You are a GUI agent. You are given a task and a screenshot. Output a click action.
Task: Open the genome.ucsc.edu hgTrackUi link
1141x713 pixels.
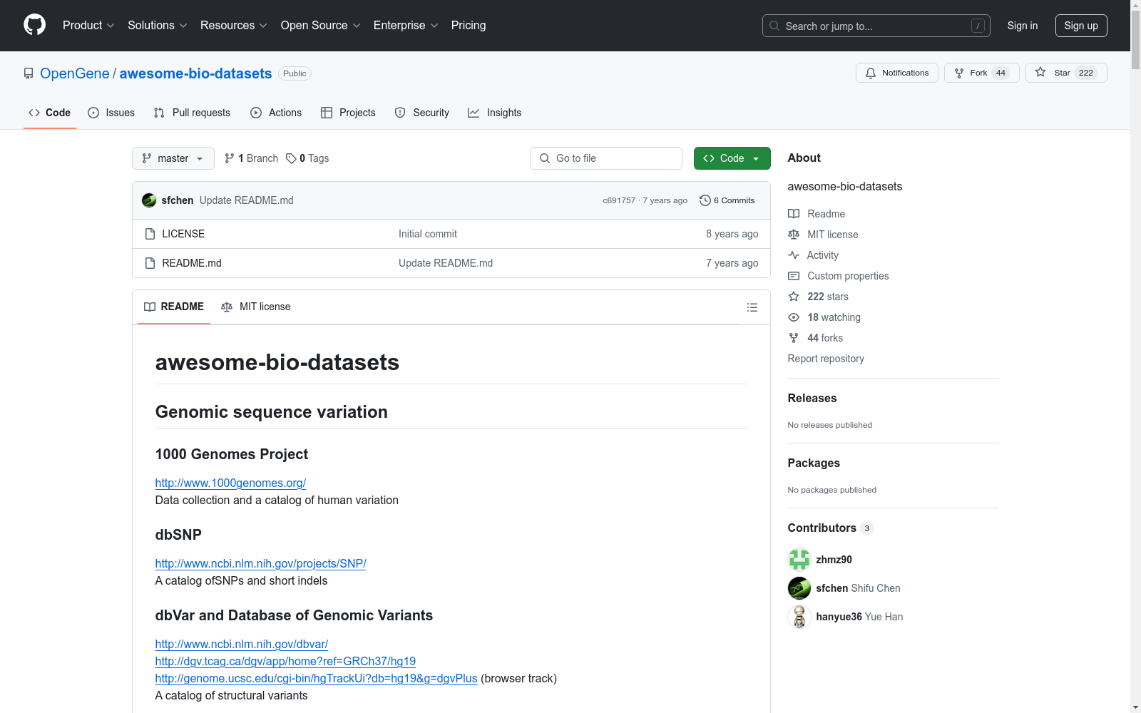tap(317, 678)
